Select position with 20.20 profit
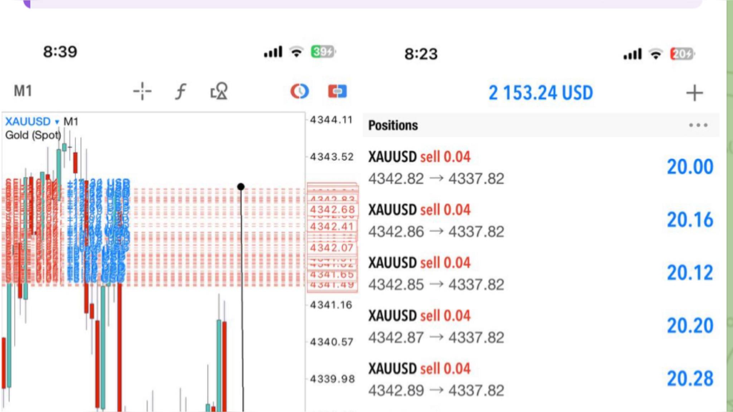 (x=541, y=326)
